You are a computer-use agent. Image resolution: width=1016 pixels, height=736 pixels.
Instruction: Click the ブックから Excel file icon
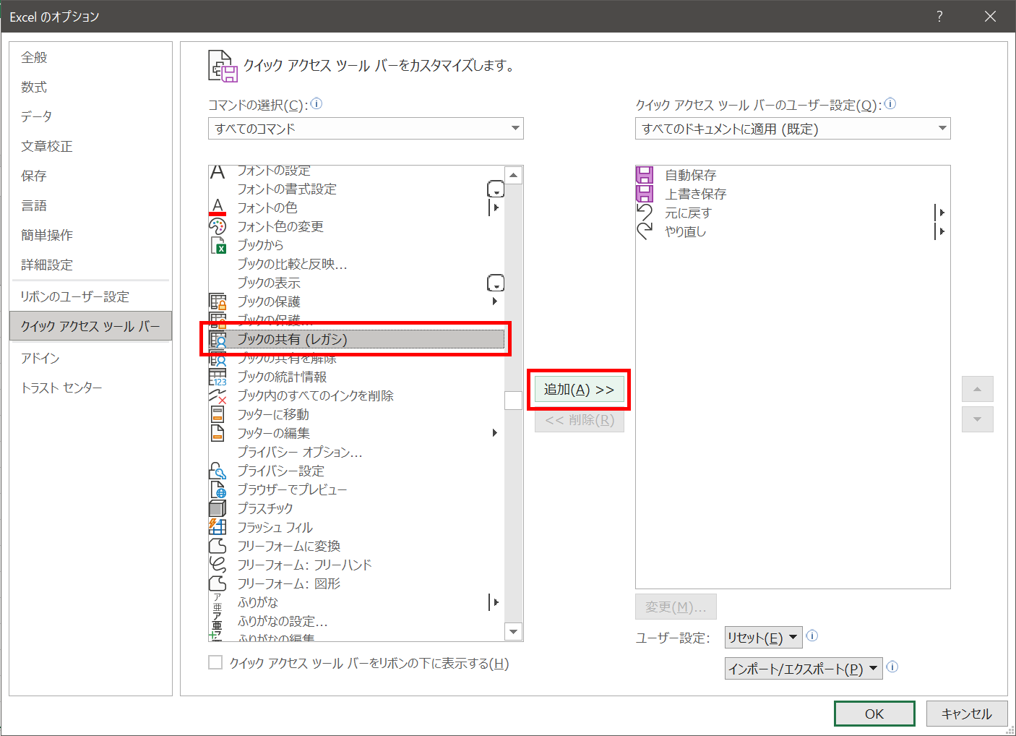point(218,245)
